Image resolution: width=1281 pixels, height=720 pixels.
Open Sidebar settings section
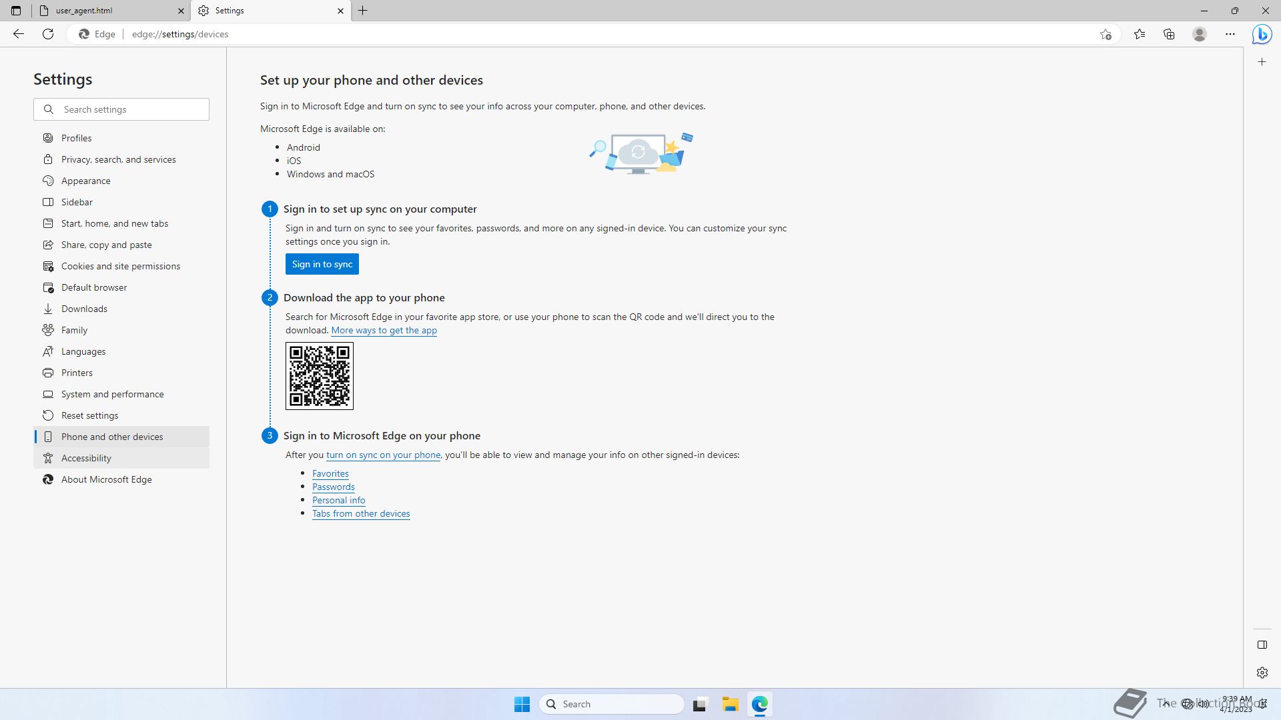121,202
